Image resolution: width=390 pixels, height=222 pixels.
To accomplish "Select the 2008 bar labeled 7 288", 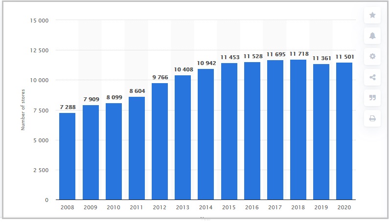I will (68, 156).
